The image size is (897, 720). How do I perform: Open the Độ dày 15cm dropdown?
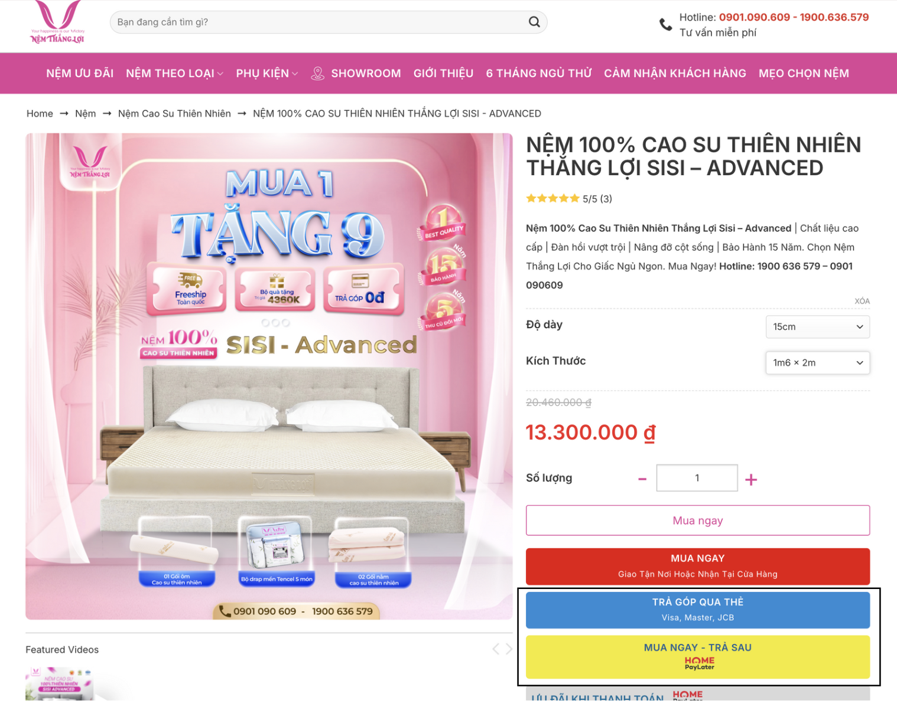817,327
